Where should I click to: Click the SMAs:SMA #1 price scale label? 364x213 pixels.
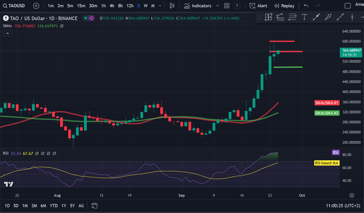click(x=327, y=103)
